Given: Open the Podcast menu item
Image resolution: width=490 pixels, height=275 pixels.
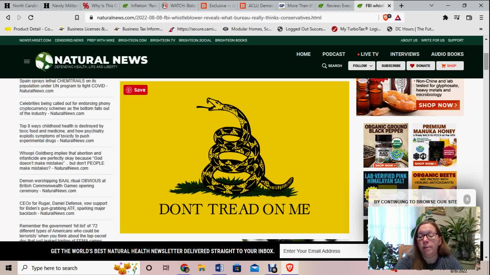Looking at the screenshot, I should (x=334, y=54).
